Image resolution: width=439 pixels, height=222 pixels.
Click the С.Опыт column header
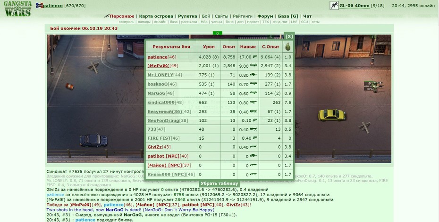click(270, 47)
